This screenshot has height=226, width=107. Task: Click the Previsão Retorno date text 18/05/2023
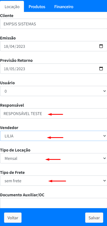tap(14, 69)
